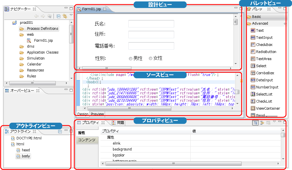Select the RadioButton palette component
292x170 pixels.
pyautogui.click(x=264, y=52)
